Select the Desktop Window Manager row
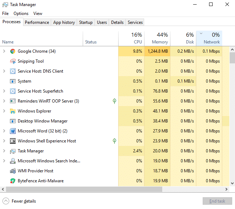The width and height of the screenshot is (235, 209). tap(43, 121)
